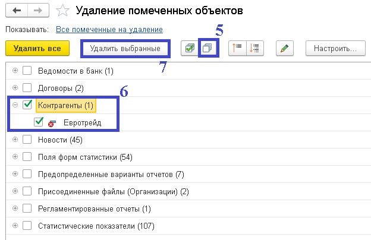
Task: Open the Настроить... settings button
Action: tap(335, 48)
